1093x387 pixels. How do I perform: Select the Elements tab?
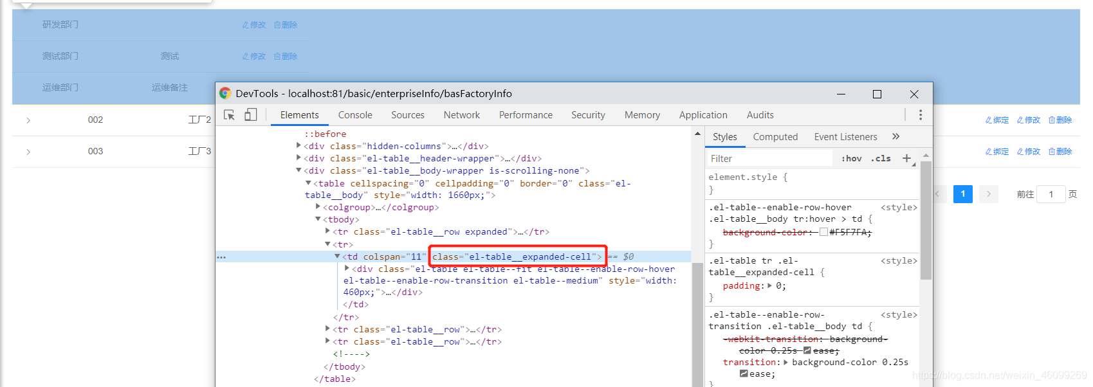[299, 115]
